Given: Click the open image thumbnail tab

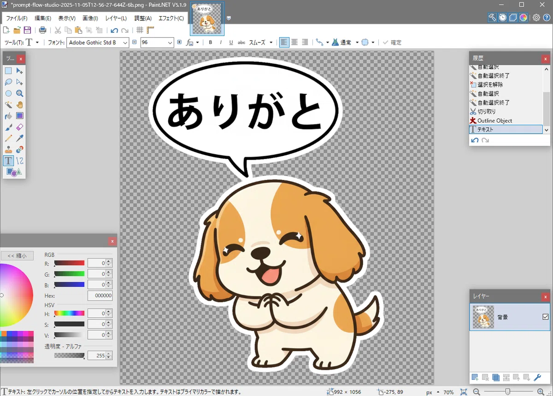Looking at the screenshot, I should point(207,18).
